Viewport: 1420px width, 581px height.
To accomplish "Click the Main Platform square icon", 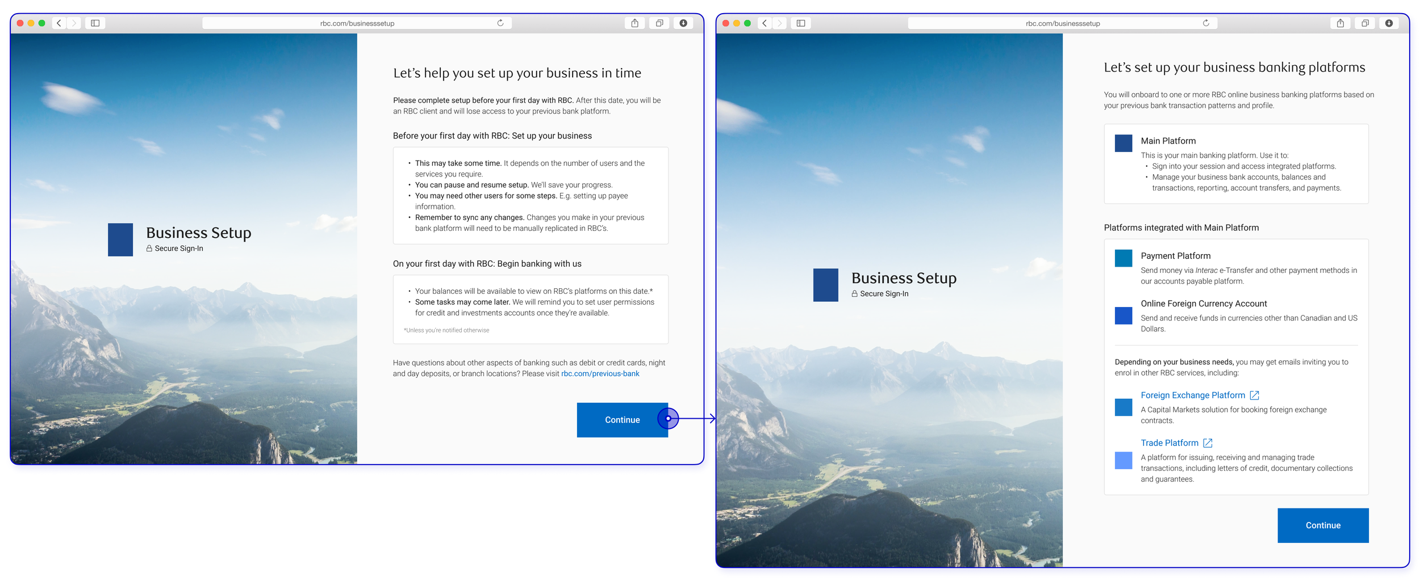I will 1123,144.
